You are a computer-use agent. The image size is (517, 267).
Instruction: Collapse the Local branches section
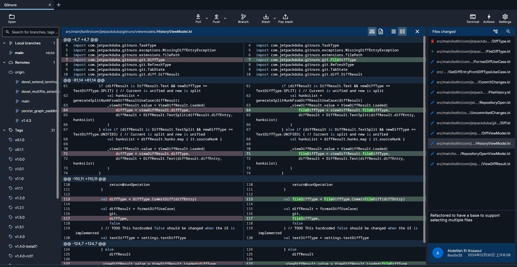(x=4, y=43)
